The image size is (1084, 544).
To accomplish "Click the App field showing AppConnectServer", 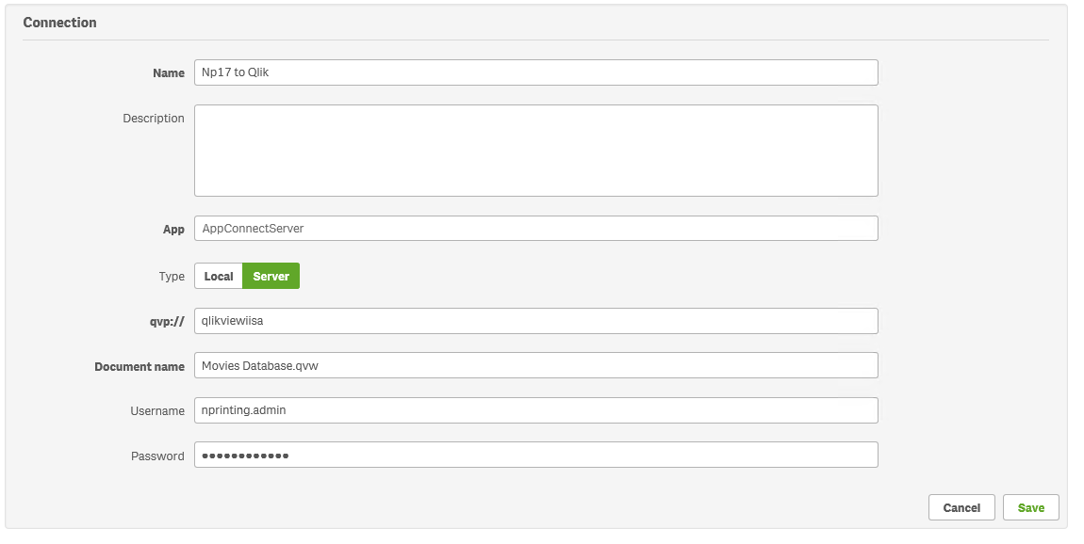I will [x=535, y=229].
